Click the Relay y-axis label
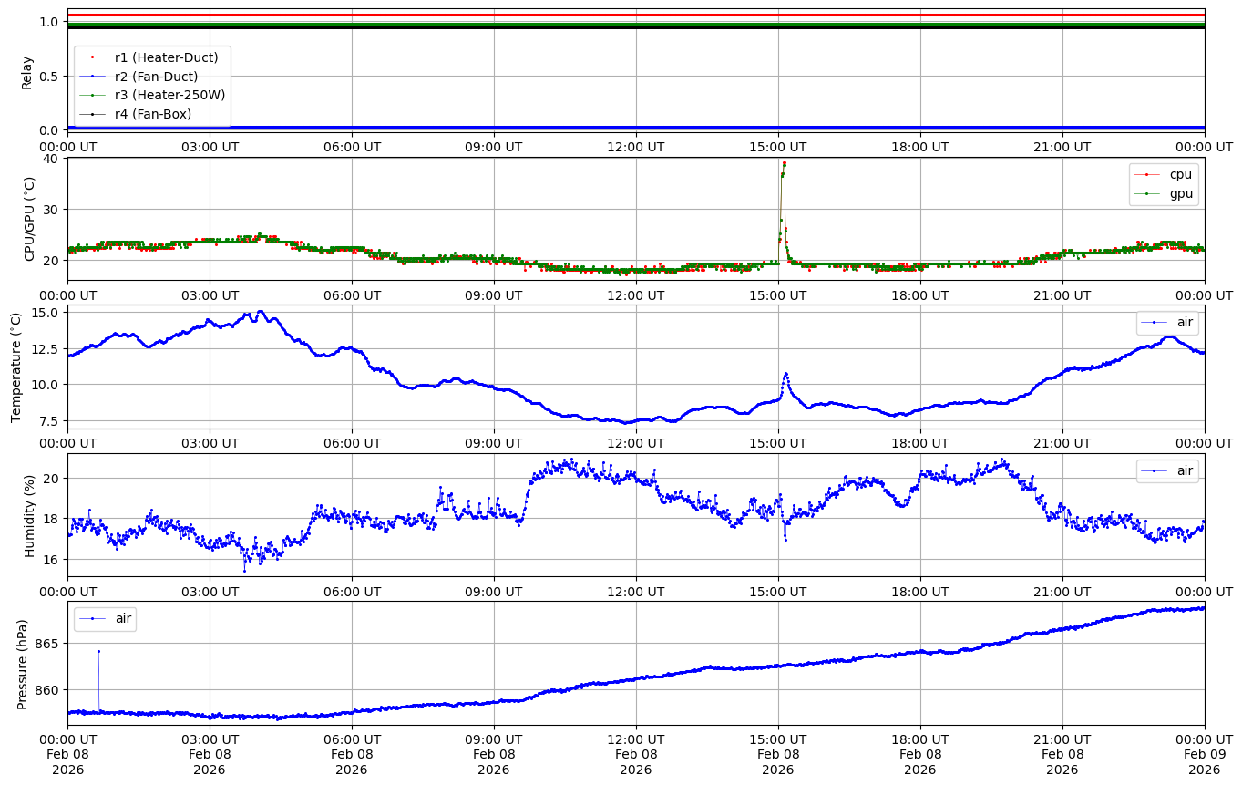1242x785 pixels. [x=28, y=73]
